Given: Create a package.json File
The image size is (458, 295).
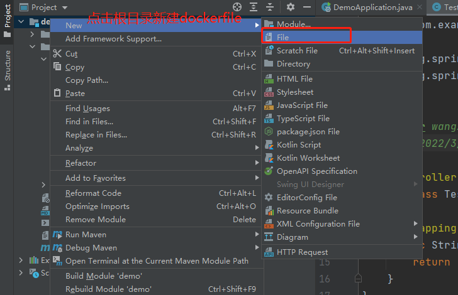Looking at the screenshot, I should point(342,132).
